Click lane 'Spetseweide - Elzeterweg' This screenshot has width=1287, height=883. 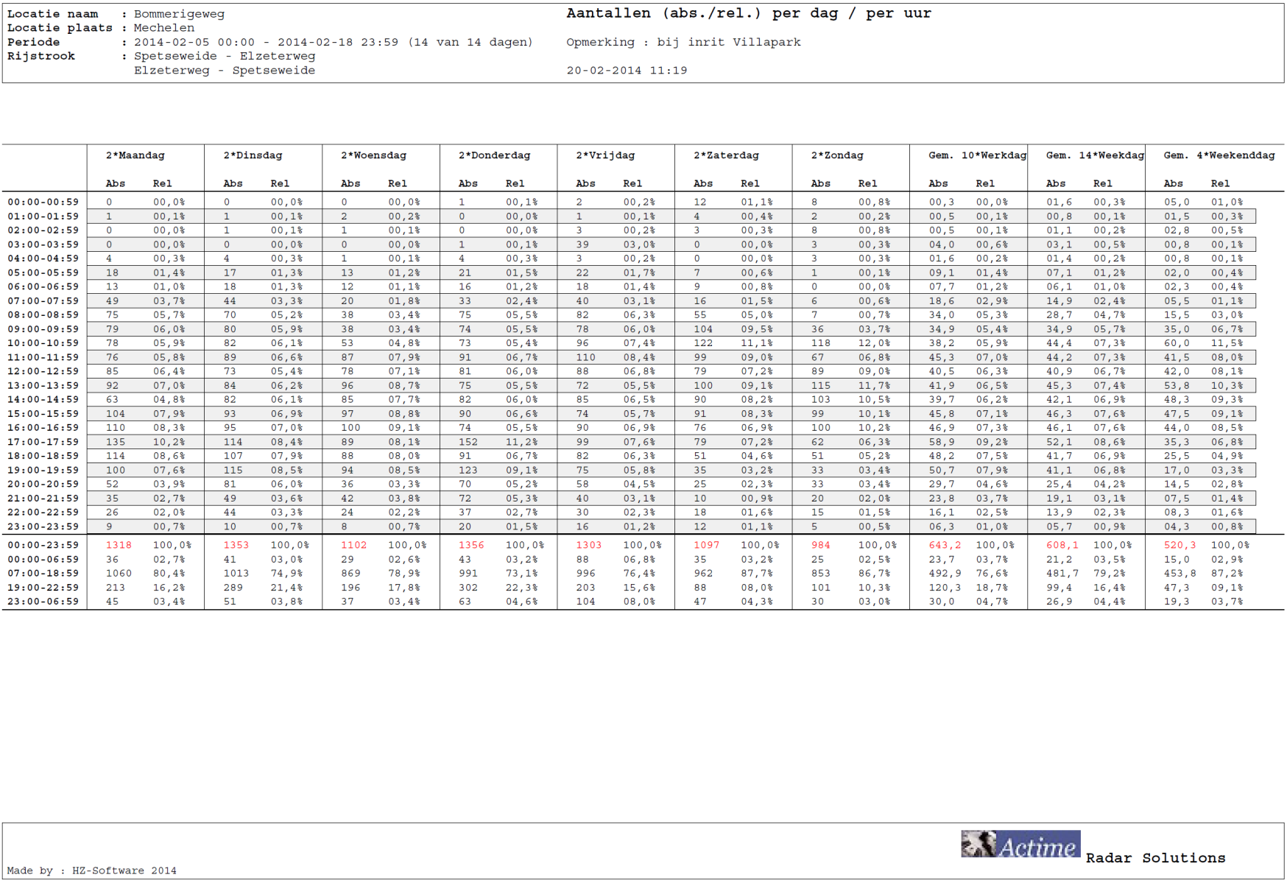tap(225, 56)
